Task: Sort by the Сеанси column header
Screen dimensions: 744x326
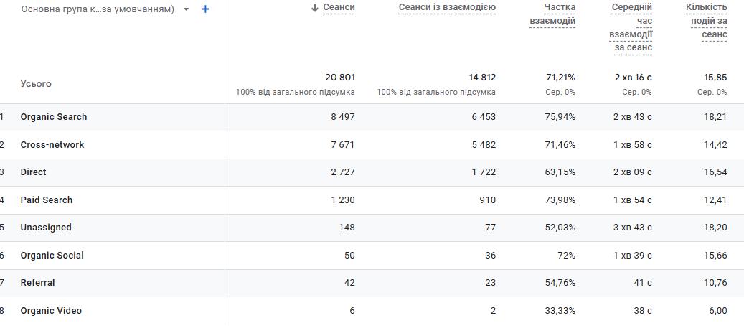Action: pos(339,7)
